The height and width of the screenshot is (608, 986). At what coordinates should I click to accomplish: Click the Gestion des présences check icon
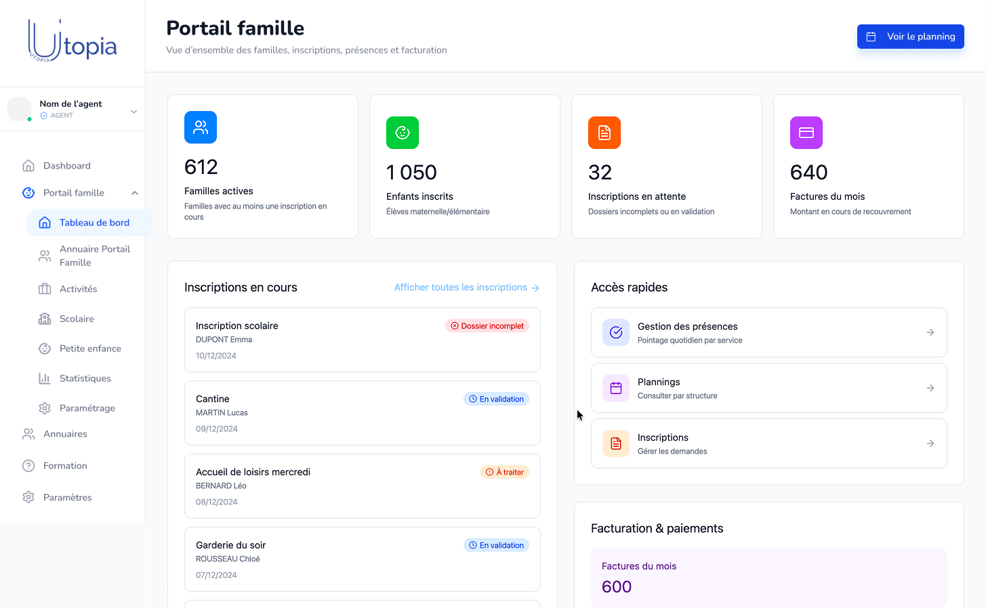point(615,332)
